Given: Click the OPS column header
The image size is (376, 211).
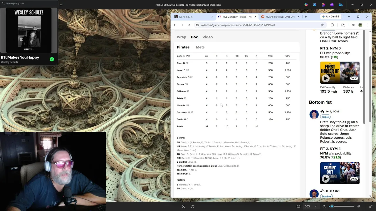Looking at the screenshot, I should coord(288,56).
